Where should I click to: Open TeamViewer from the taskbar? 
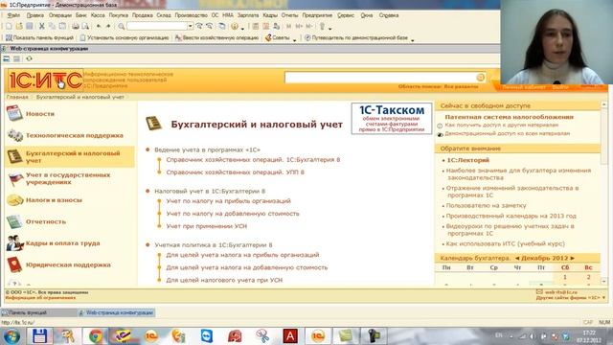pyautogui.click(x=207, y=336)
